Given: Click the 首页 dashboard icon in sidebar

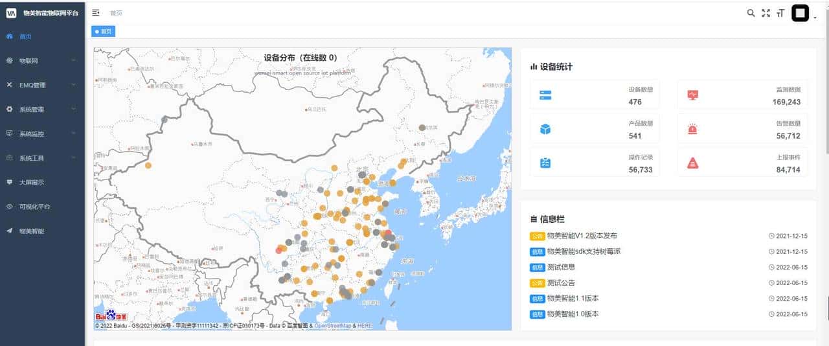Looking at the screenshot, I should click(x=9, y=36).
